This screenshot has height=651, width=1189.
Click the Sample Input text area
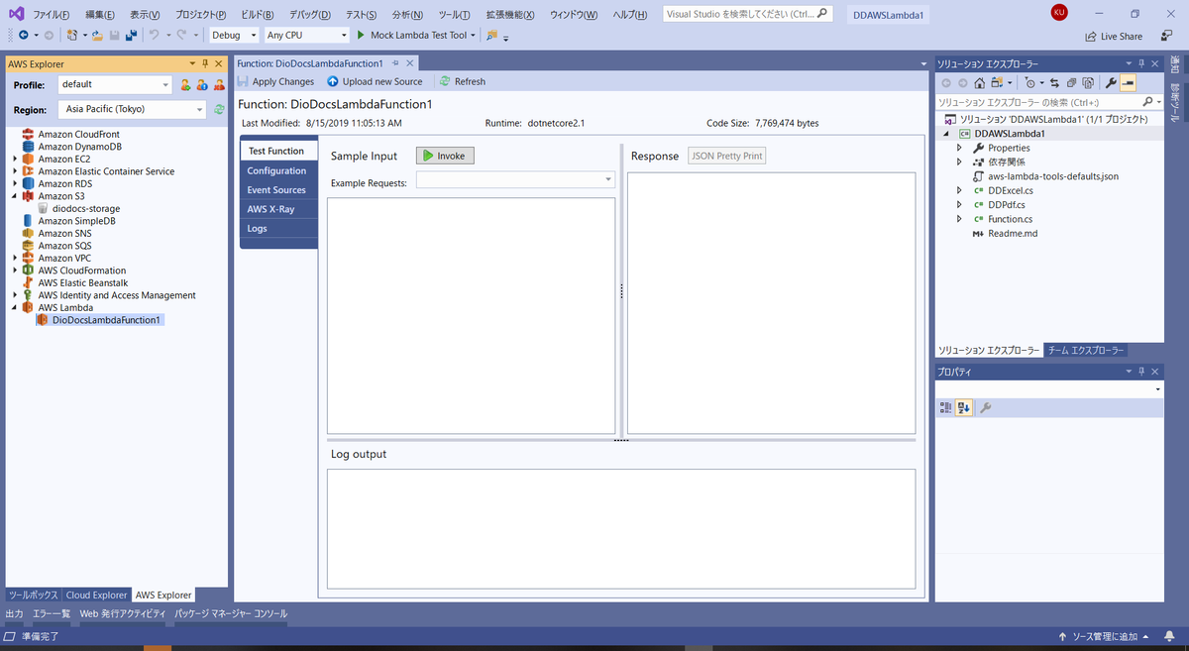pyautogui.click(x=472, y=315)
